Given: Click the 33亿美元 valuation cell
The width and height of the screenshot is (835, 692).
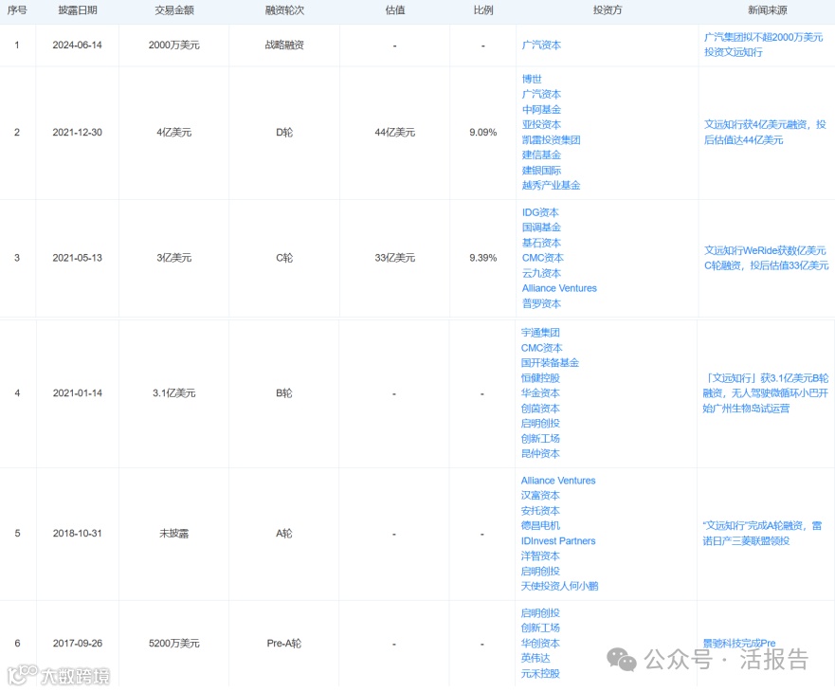Looking at the screenshot, I should [394, 258].
